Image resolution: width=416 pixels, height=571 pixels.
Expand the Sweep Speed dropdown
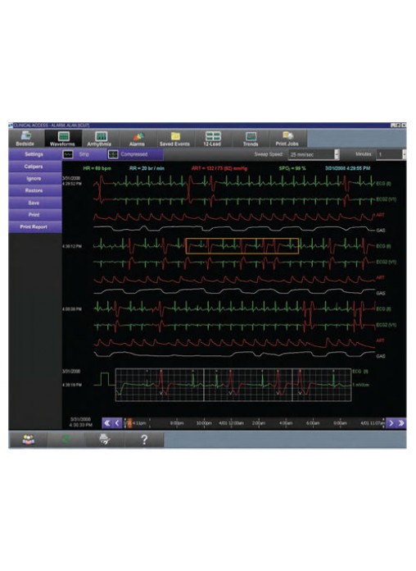pyautogui.click(x=337, y=154)
